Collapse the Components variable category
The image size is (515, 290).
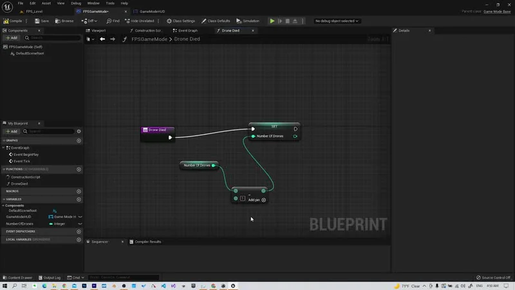click(x=3, y=206)
